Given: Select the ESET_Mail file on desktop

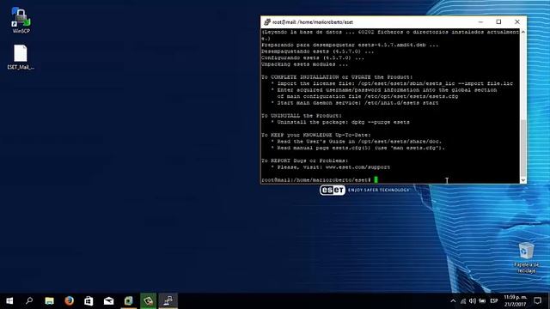Looking at the screenshot, I should 21,58.
